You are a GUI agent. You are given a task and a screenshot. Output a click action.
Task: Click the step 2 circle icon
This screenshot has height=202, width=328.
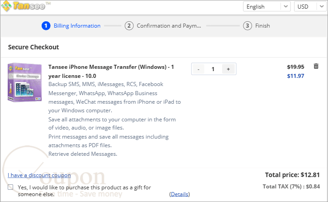[x=129, y=26]
